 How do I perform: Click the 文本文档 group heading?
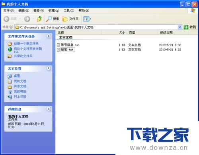tap(66, 37)
